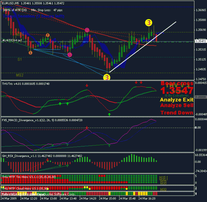The image size is (207, 202).
Task: Click the 1.36065 price scale value
Action: [x=201, y=10]
